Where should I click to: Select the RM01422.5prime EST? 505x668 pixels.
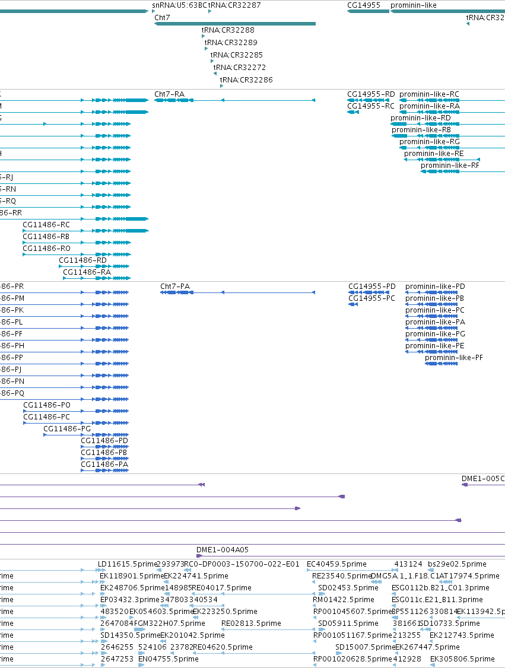tap(314, 606)
